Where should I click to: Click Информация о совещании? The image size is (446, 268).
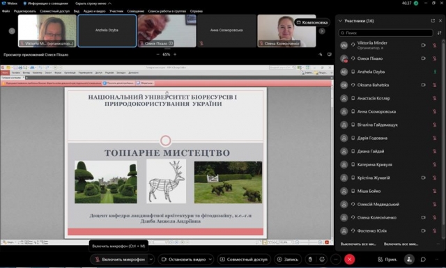pyautogui.click(x=45, y=3)
